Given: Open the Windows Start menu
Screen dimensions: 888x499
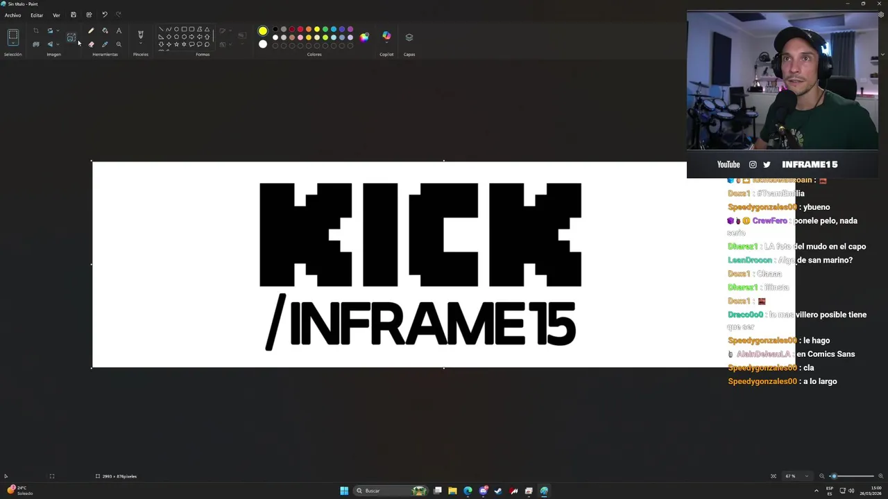Looking at the screenshot, I should click(344, 491).
